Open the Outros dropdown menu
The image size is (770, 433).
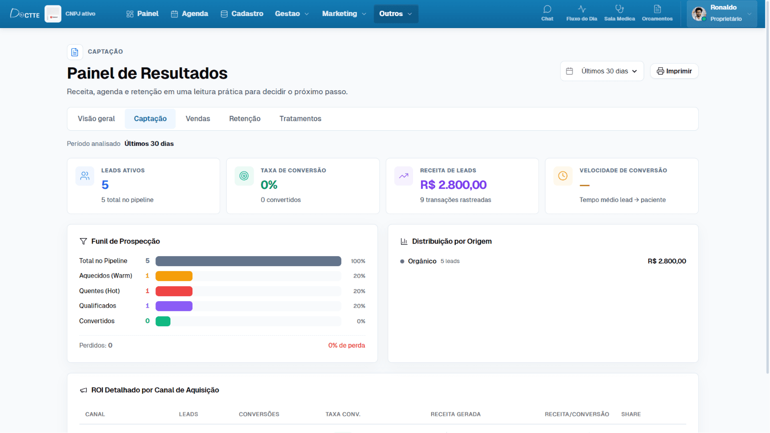tap(396, 14)
